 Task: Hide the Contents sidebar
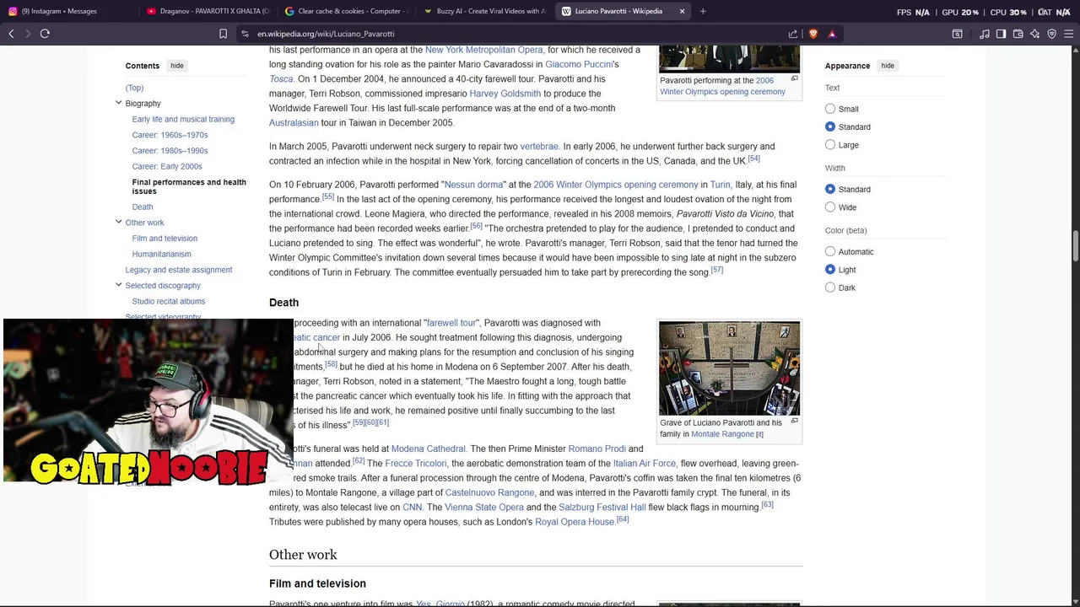(176, 66)
